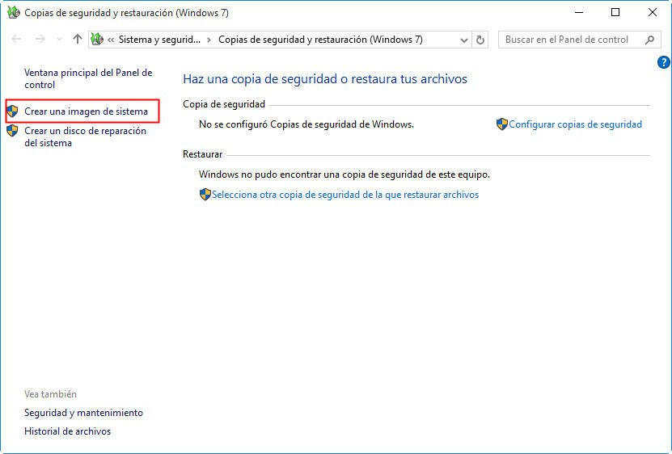672x454 pixels.
Task: Click the breadcrumb chevron separator arrow
Action: (x=209, y=40)
